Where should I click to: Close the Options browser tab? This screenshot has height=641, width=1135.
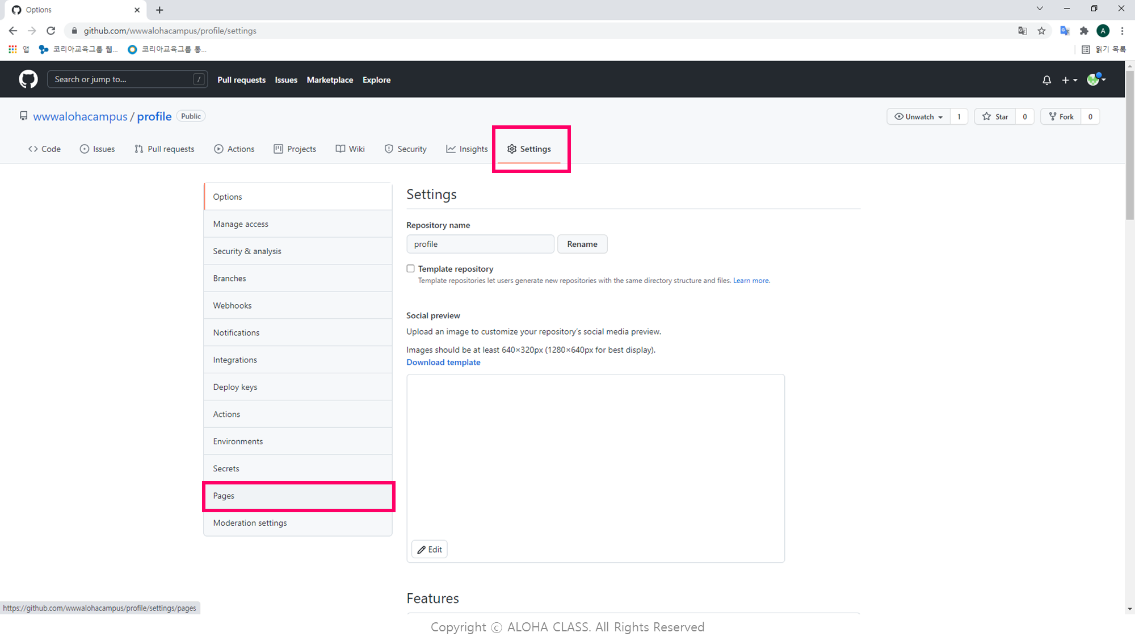tap(137, 10)
